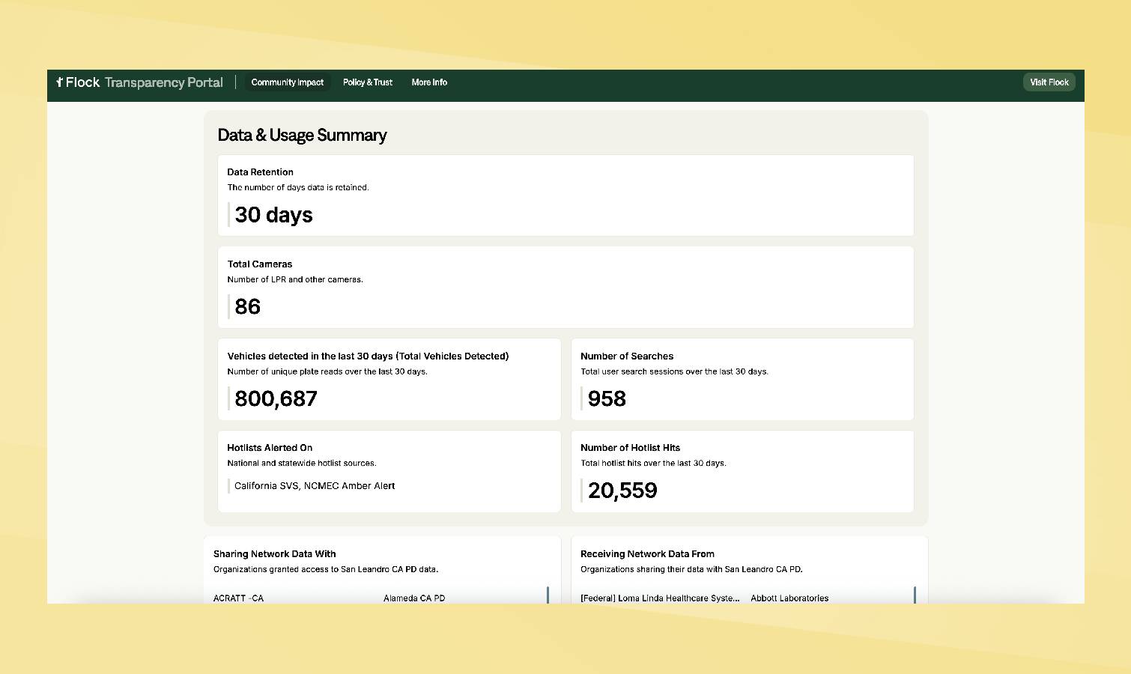
Task: Click the Hotlists Alerted On label
Action: (270, 448)
